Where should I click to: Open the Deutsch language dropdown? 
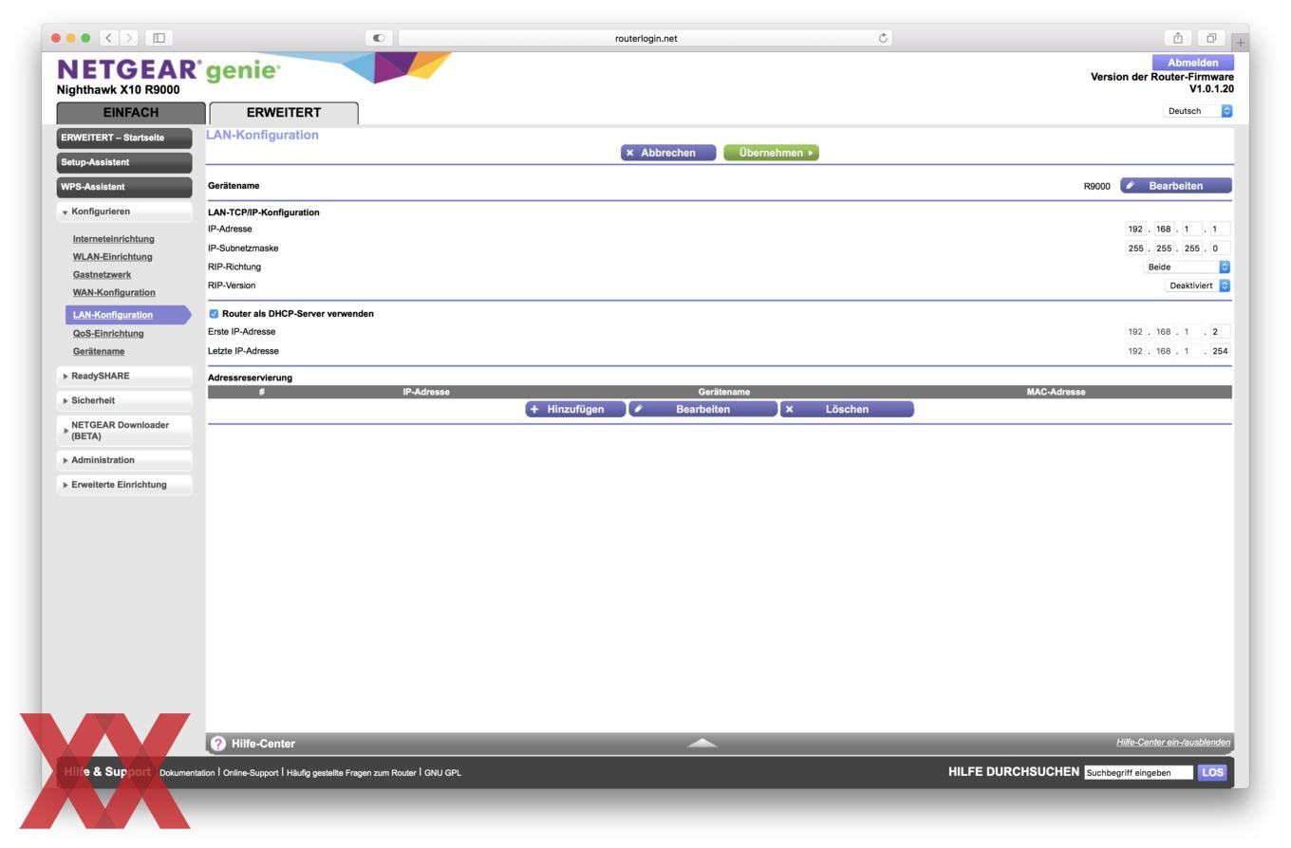click(x=1198, y=111)
